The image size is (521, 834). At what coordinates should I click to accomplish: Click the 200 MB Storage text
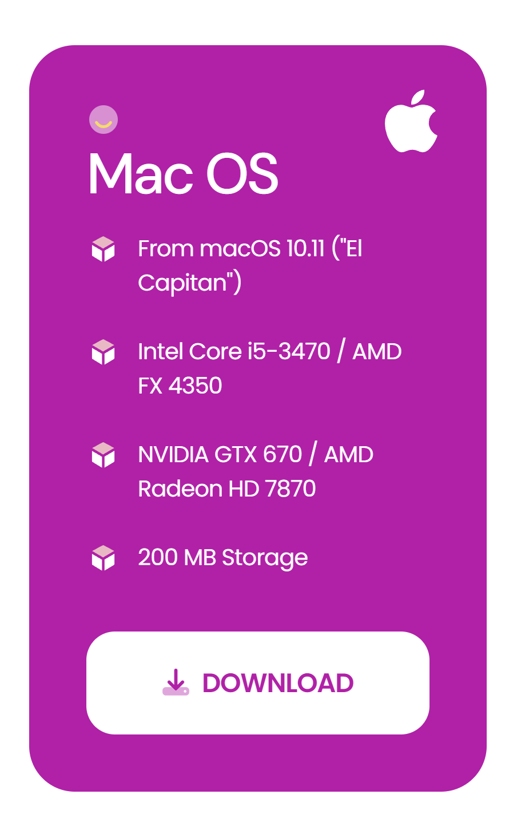tap(223, 558)
